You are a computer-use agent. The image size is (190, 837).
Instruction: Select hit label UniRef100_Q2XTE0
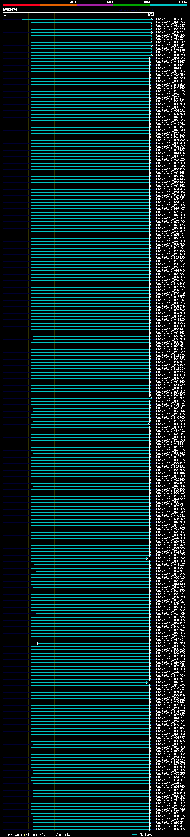click(x=170, y=75)
